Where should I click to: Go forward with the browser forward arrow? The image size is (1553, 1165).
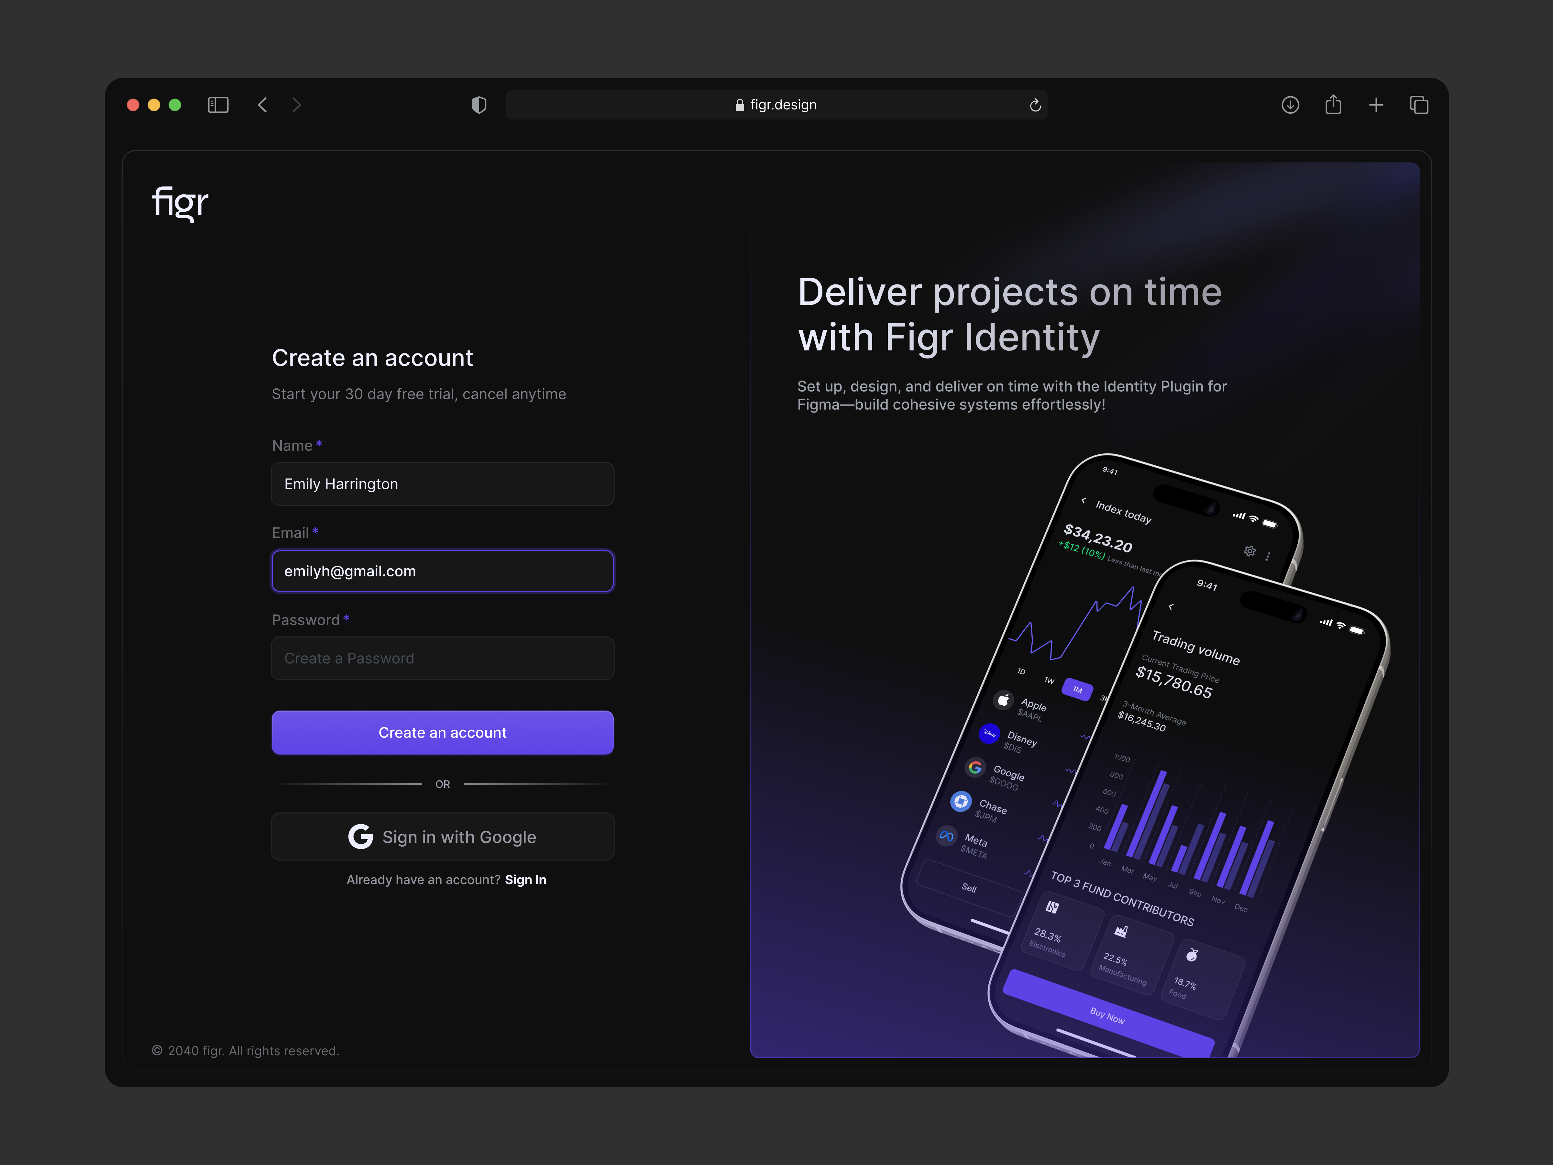[296, 105]
